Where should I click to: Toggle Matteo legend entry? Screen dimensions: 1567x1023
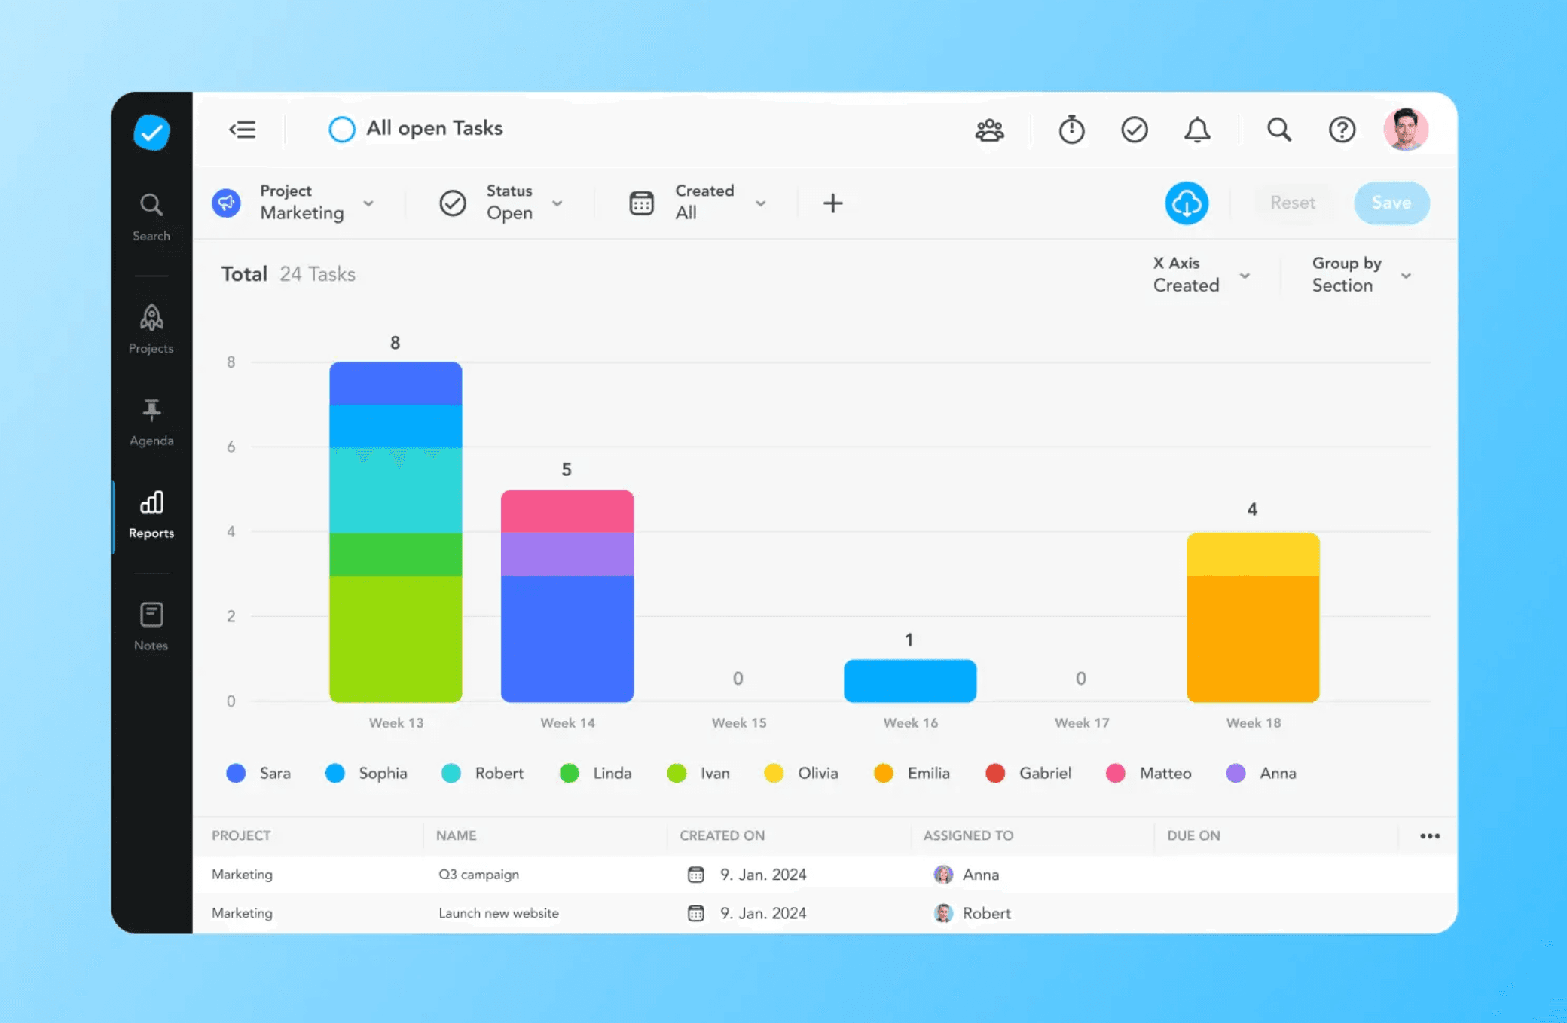pos(1149,774)
